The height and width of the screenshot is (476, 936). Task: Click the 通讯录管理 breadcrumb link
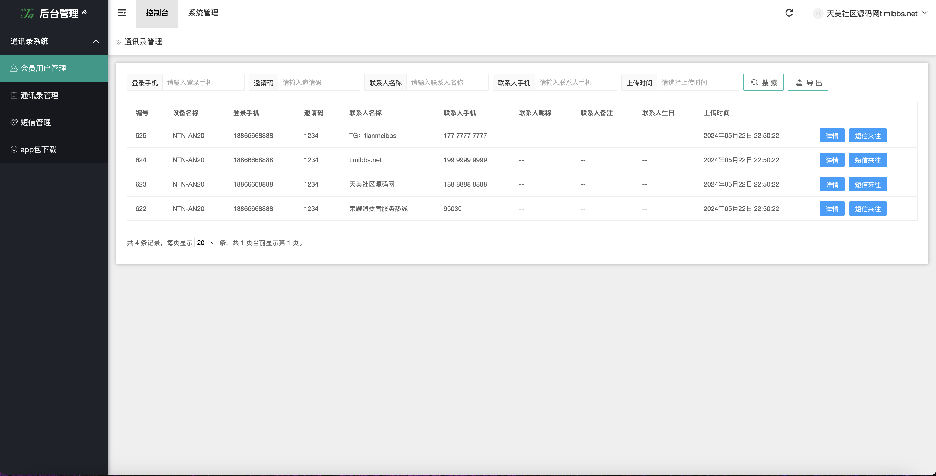(143, 42)
